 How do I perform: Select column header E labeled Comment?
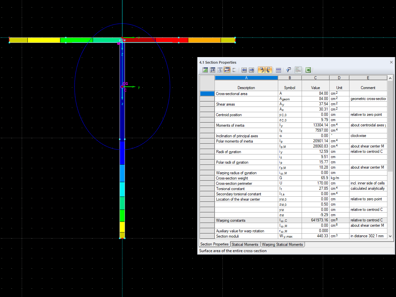point(368,78)
